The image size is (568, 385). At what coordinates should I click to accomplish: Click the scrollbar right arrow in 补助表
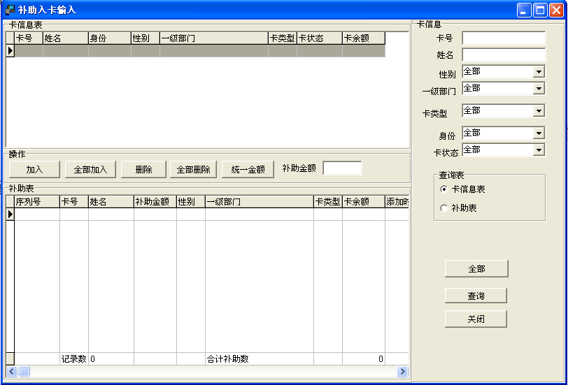click(402, 371)
